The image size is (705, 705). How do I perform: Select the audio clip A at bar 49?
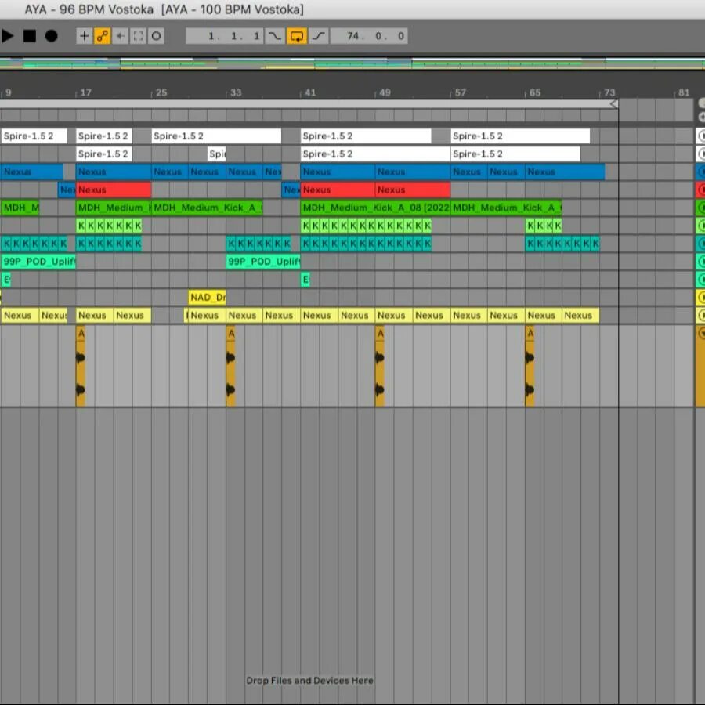click(x=380, y=367)
